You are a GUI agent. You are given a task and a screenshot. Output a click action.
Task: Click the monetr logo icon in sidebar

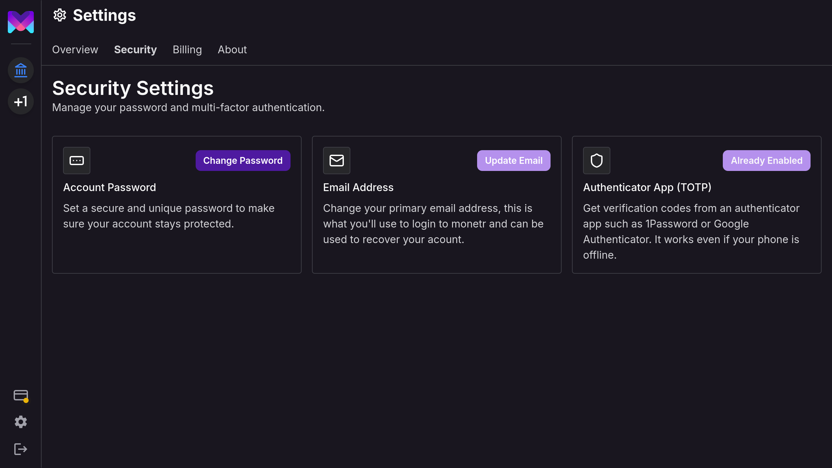tap(20, 22)
